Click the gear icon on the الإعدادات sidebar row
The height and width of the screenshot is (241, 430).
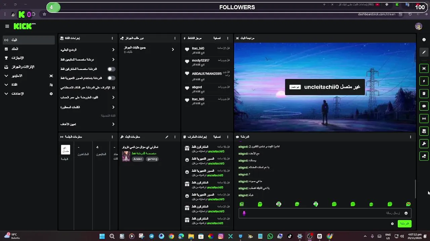point(51,94)
